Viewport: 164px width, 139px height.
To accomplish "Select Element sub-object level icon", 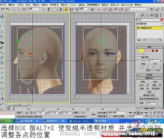I will tap(157, 51).
